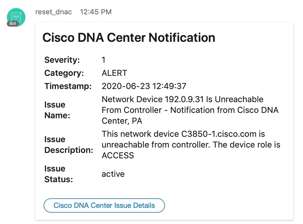Click the reset_dnac bot avatar icon

pyautogui.click(x=16, y=16)
